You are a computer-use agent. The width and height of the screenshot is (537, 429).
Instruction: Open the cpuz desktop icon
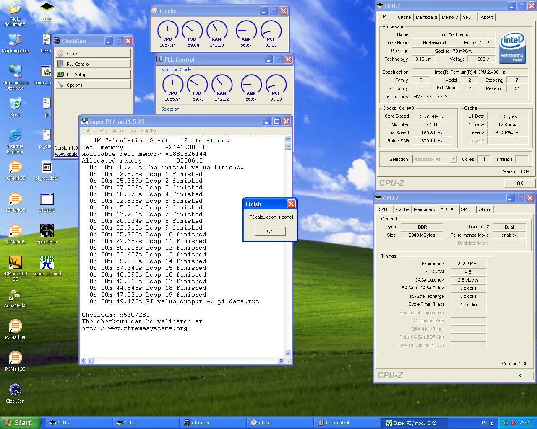pos(47,12)
